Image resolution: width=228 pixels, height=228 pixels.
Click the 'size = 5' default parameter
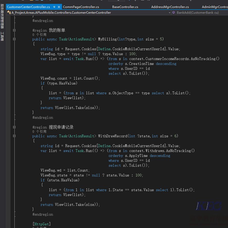pyautogui.click(x=154, y=39)
